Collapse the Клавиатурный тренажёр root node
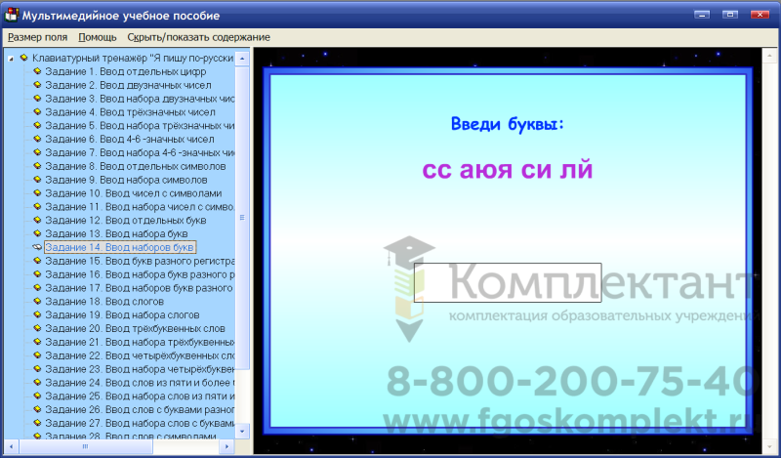This screenshot has height=458, width=781. pos(11,59)
